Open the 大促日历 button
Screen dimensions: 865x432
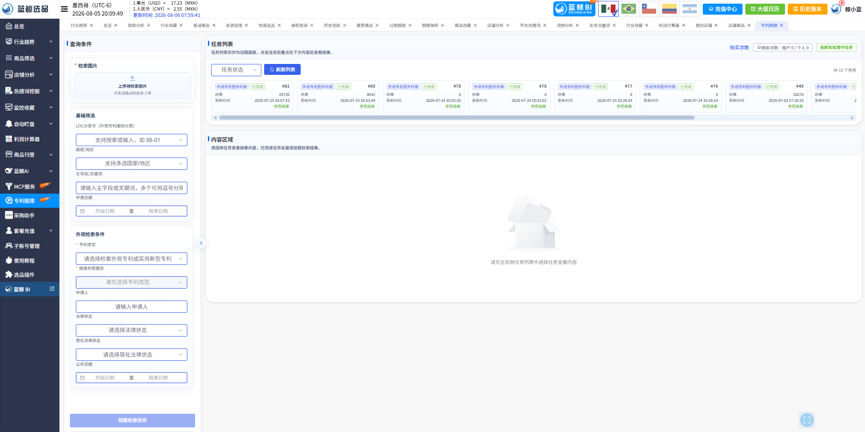(765, 9)
